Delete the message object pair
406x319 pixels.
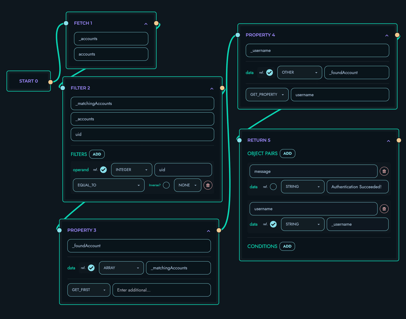coord(384,171)
